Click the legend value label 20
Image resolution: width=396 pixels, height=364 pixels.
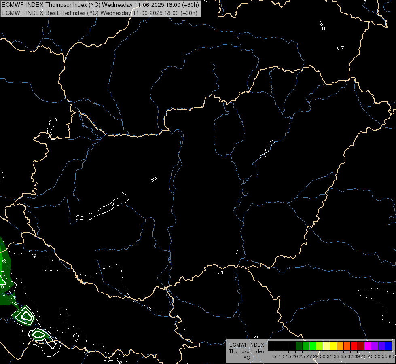[x=295, y=356]
